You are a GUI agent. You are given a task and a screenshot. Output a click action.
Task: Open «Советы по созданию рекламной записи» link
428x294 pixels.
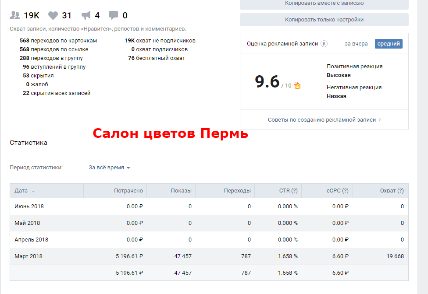click(x=321, y=120)
